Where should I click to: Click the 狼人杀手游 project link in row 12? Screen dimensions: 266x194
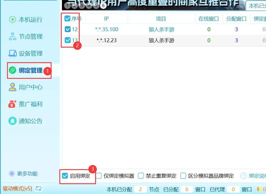click(x=161, y=29)
